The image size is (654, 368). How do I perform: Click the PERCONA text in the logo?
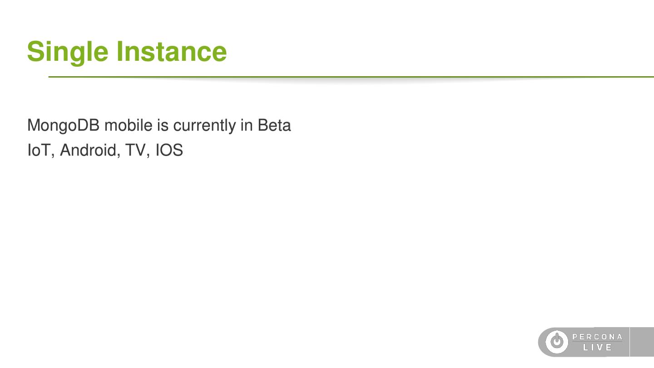(x=598, y=337)
